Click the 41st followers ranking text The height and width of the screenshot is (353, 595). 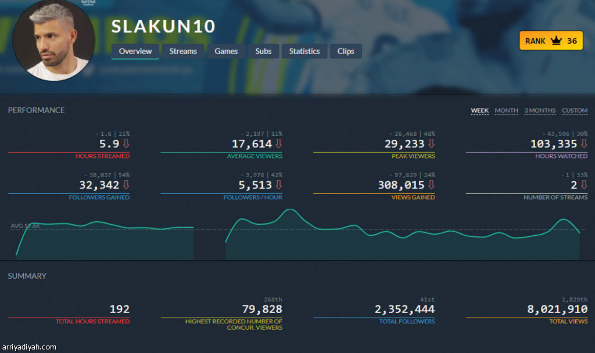tap(427, 300)
